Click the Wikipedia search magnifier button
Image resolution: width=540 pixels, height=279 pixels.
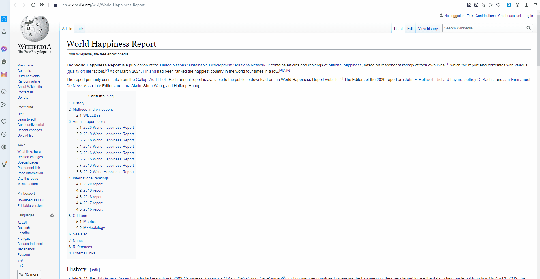pos(528,28)
